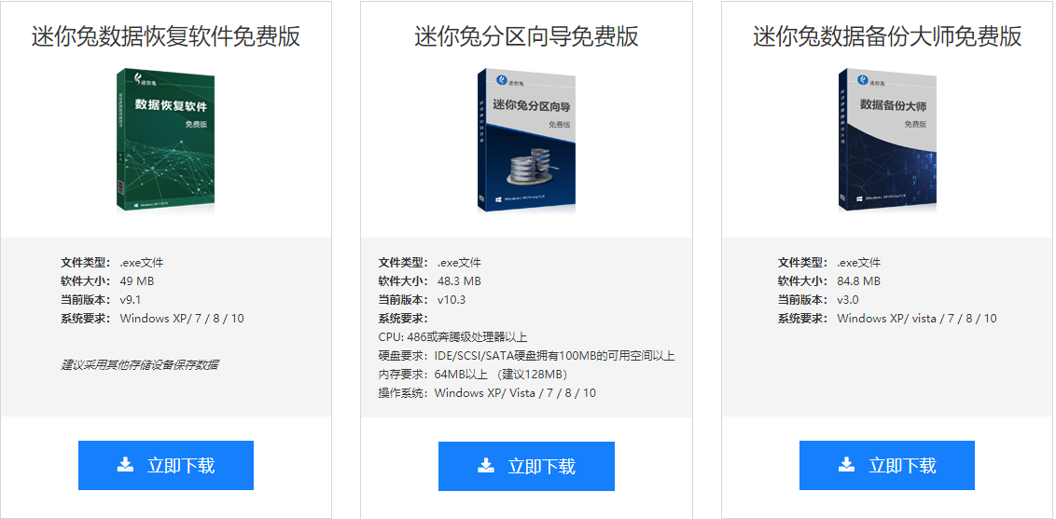Click Windows logo on backup master box
Image resolution: width=1056 pixels, height=519 pixels.
860,198
